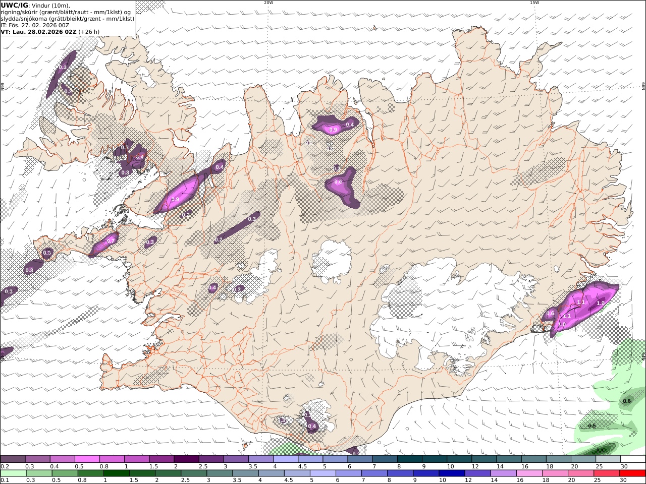The height and width of the screenshot is (484, 646).
Task: Click the '2' label in the bottom legend row
Action: pyautogui.click(x=156, y=480)
